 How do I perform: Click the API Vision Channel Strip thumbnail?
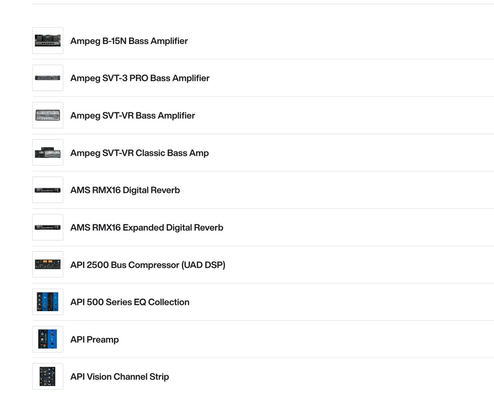pos(47,377)
